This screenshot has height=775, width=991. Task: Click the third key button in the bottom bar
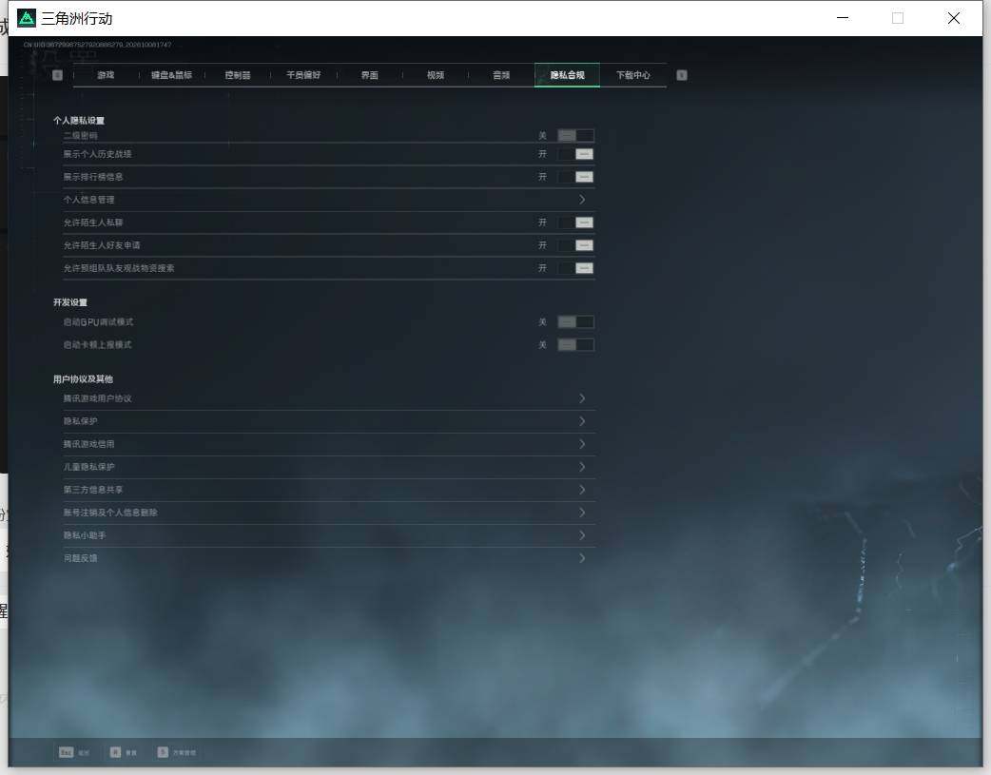pyautogui.click(x=163, y=752)
